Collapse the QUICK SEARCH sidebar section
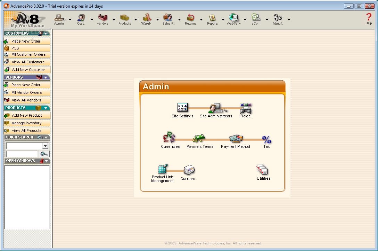This screenshot has width=378, height=251. coord(46,137)
